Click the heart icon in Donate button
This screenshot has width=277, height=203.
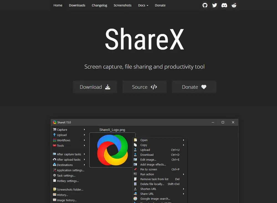click(204, 87)
